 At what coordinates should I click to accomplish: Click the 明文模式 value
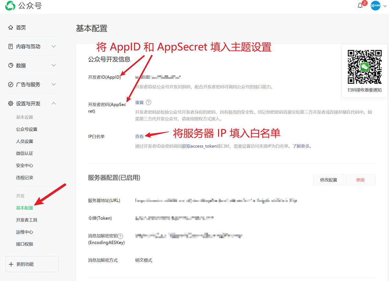pos(144,260)
